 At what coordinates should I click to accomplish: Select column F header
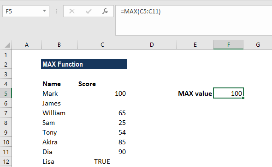tap(229, 45)
